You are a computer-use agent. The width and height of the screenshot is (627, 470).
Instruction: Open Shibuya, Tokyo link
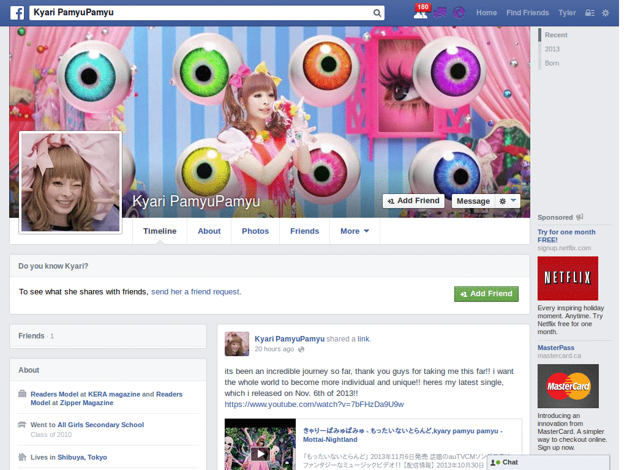(x=83, y=457)
